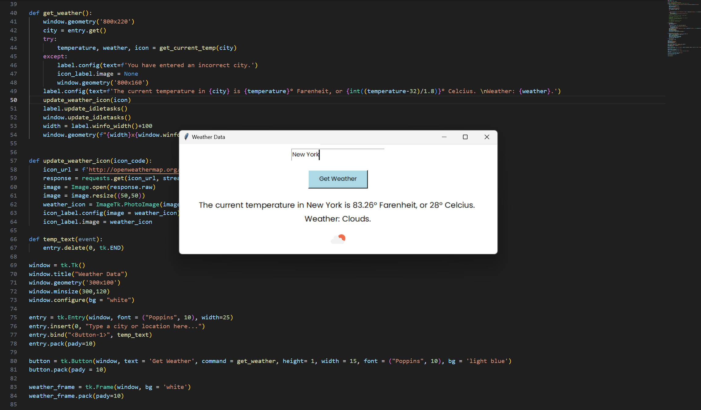This screenshot has height=410, width=701.
Task: Select line number 40 in the gutter
Action: point(13,13)
